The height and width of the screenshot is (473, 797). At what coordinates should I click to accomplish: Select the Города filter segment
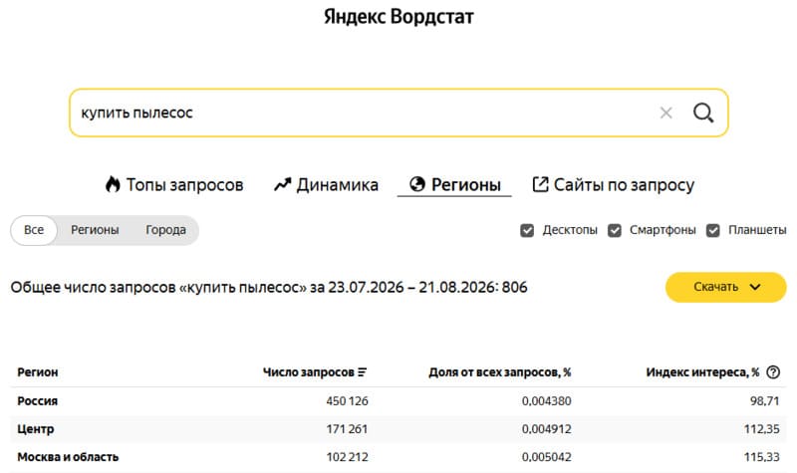165,230
